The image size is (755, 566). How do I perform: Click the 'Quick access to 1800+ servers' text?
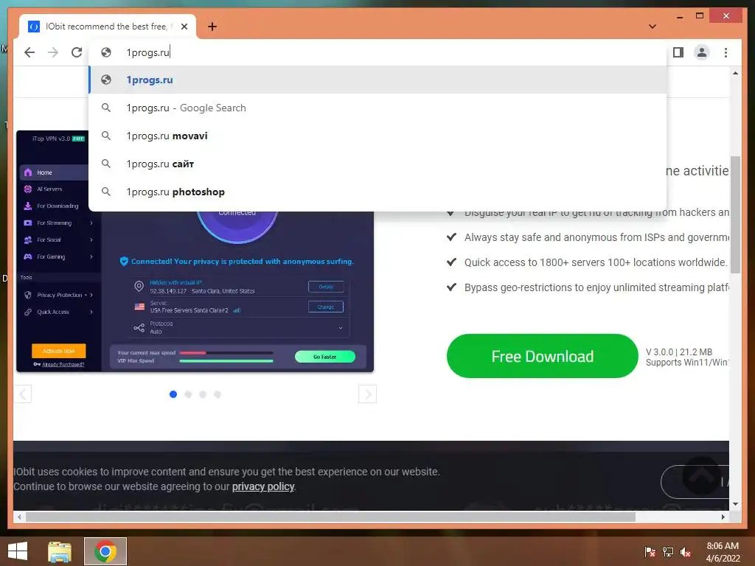595,262
